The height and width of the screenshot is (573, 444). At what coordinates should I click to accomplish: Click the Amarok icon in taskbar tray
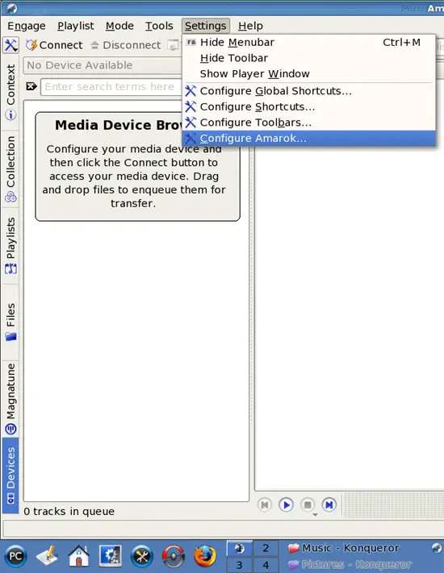tap(436, 548)
